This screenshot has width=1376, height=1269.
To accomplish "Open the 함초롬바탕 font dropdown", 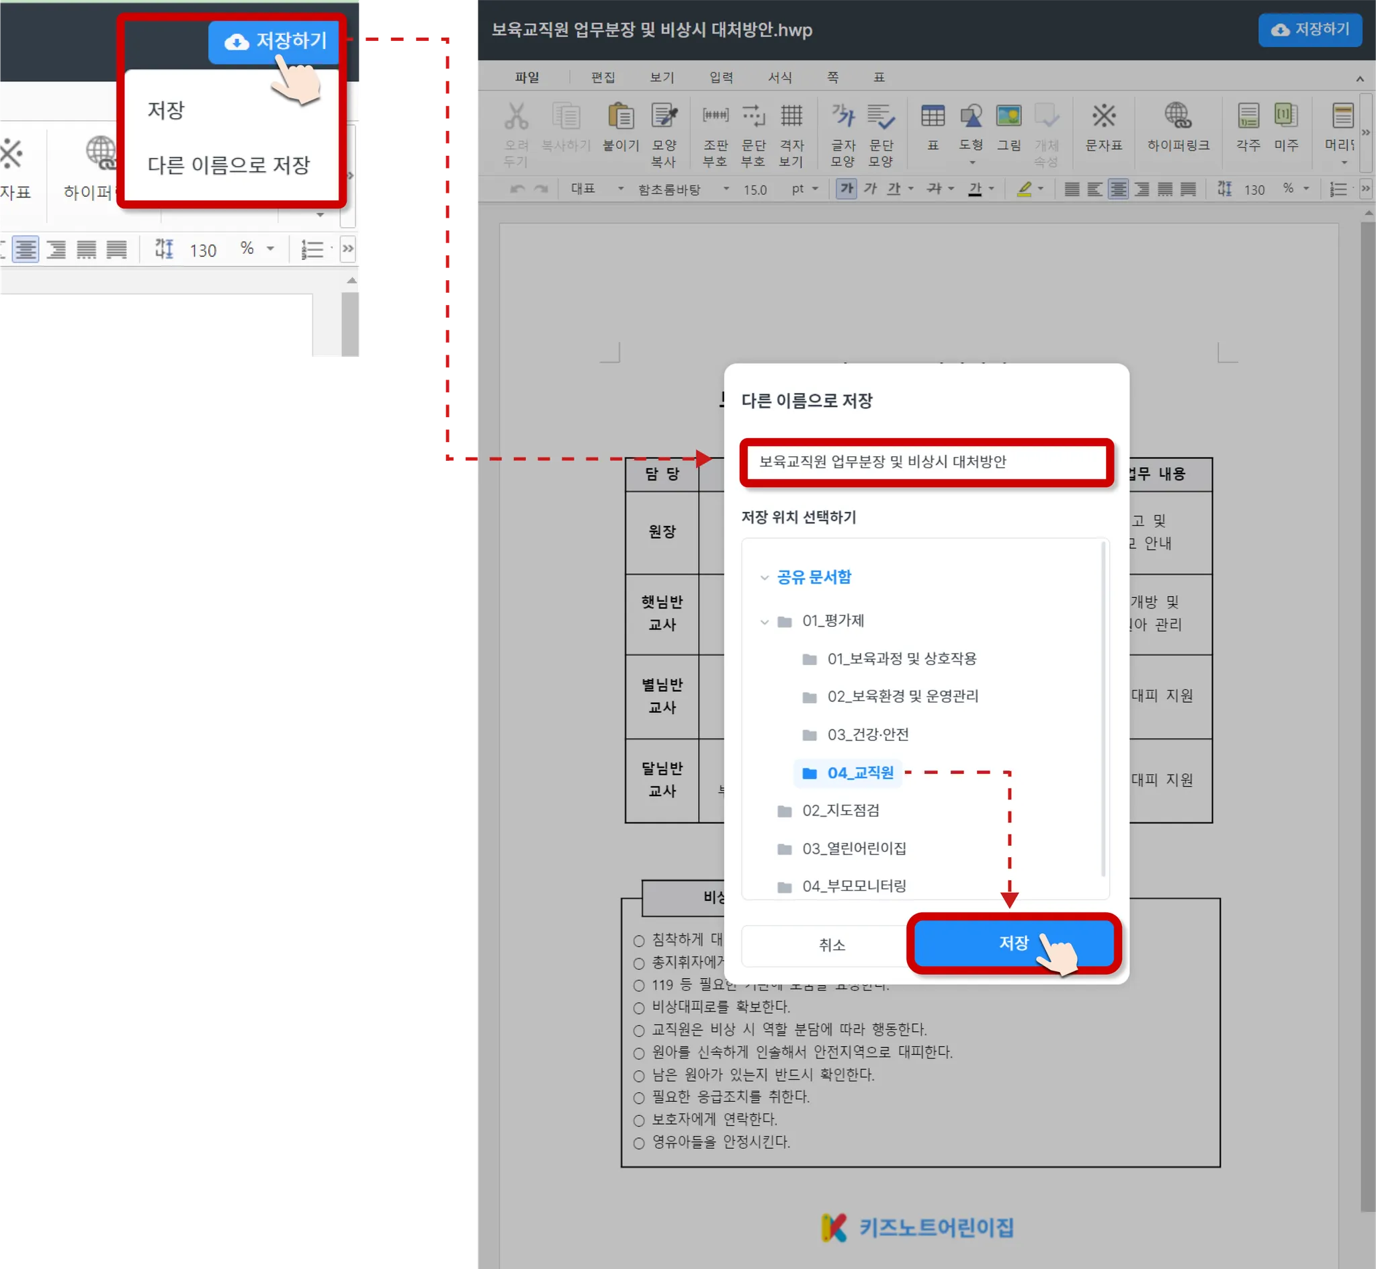I will point(726,189).
